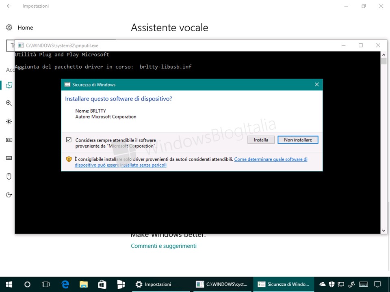Open the Store from the taskbar

click(102, 284)
